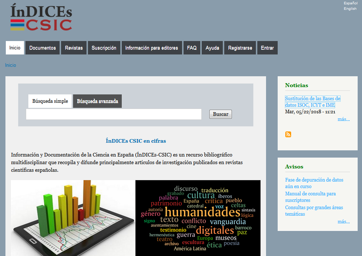Screen dimensions: 362x256
Task: Open the Documentos menu item
Action: coord(43,48)
